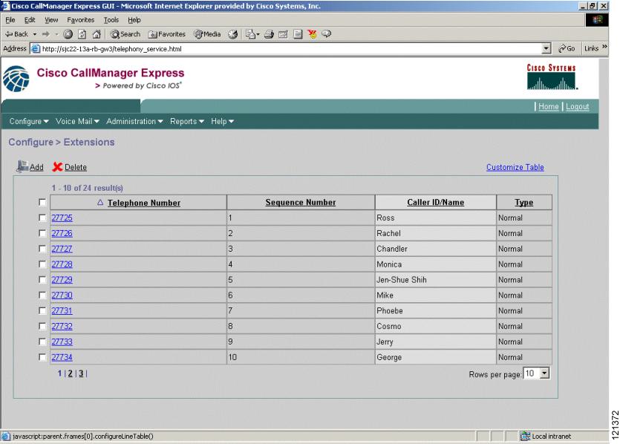Open the Rows per page dropdown

[x=544, y=373]
